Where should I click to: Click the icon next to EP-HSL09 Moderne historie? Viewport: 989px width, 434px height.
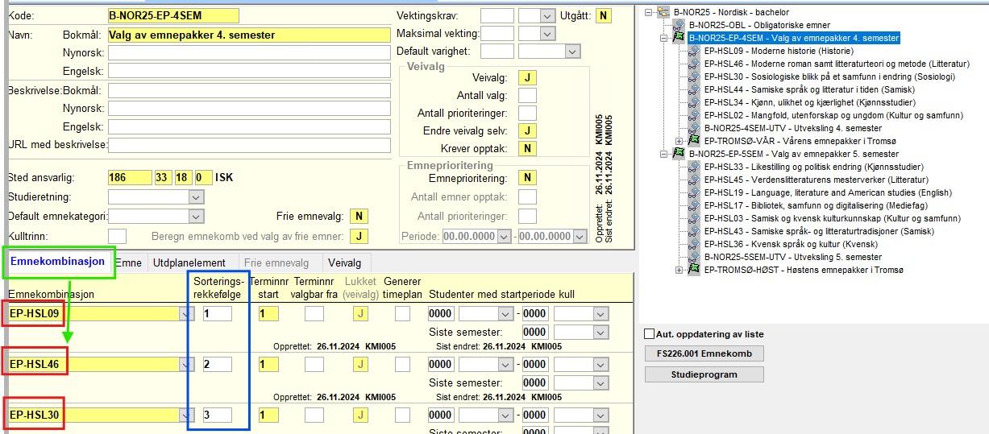coord(694,51)
